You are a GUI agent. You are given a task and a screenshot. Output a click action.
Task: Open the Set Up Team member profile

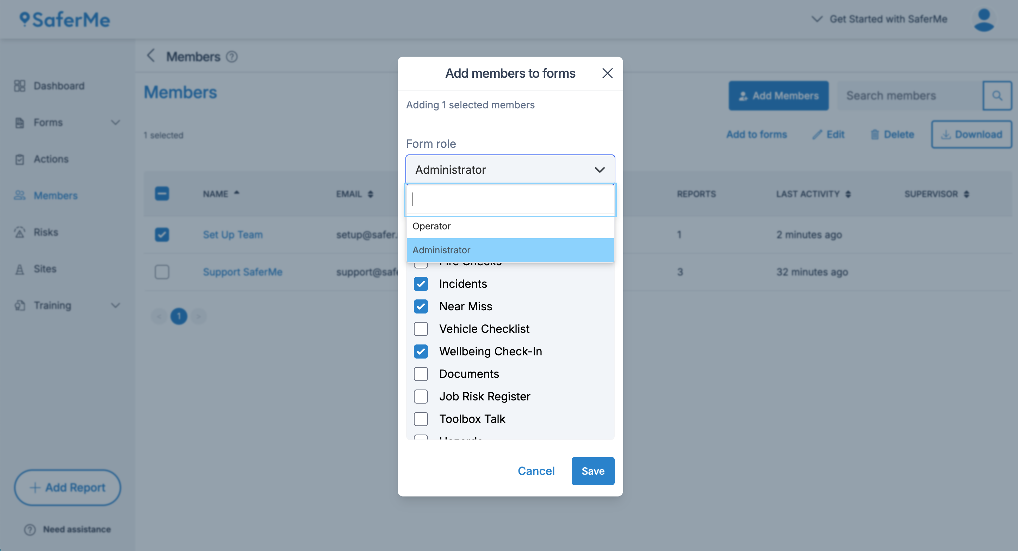pos(232,234)
